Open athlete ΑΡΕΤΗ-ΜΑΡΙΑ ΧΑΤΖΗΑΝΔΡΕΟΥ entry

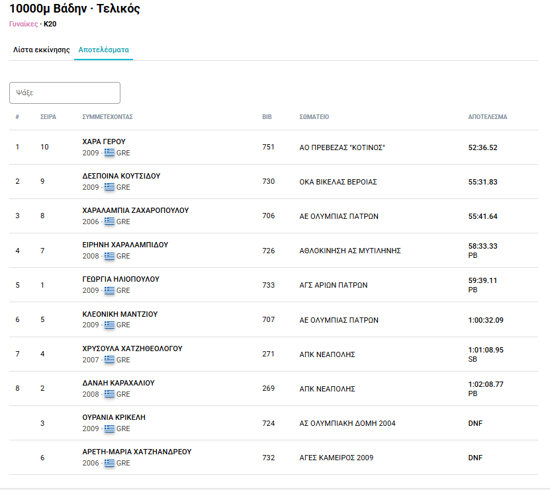pos(137,452)
